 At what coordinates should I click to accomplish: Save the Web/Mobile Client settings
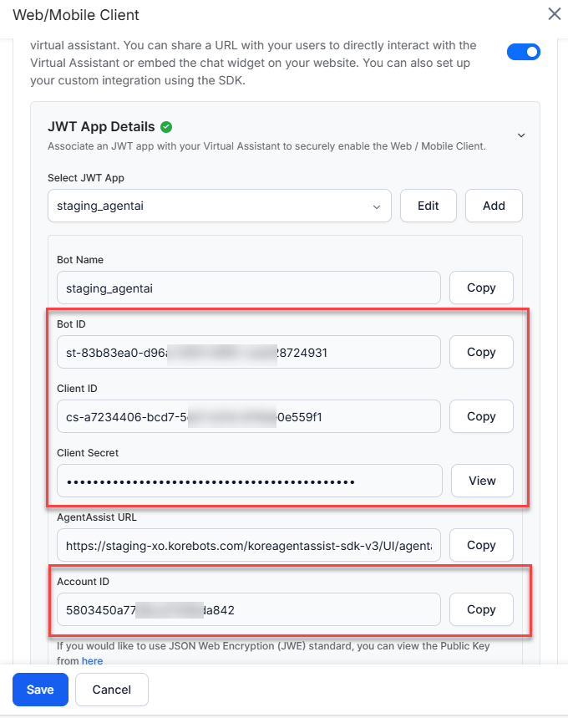[40, 690]
